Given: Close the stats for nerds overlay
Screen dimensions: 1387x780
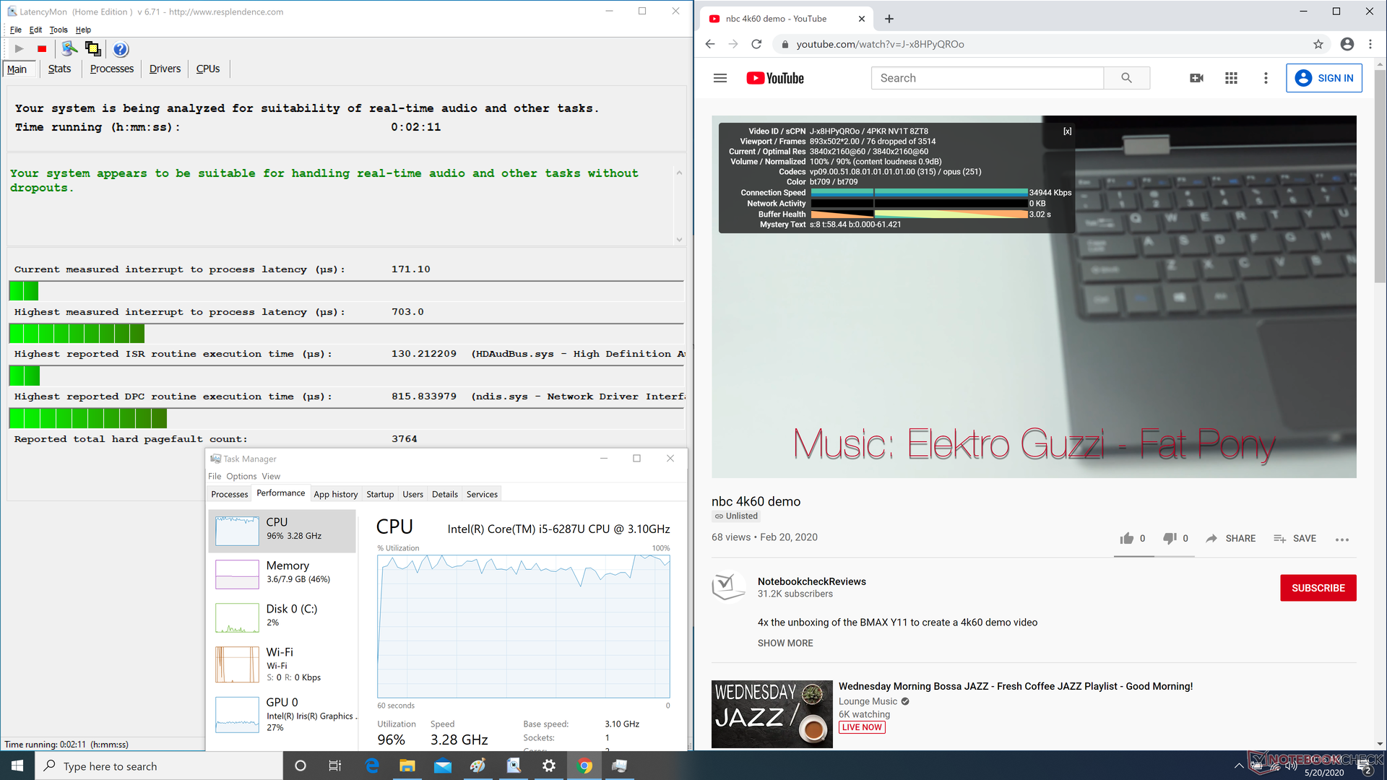Looking at the screenshot, I should click(1067, 131).
